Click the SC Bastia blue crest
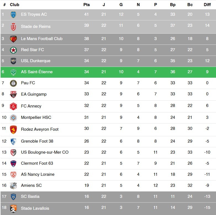The image size is (216, 215). click(x=13, y=197)
